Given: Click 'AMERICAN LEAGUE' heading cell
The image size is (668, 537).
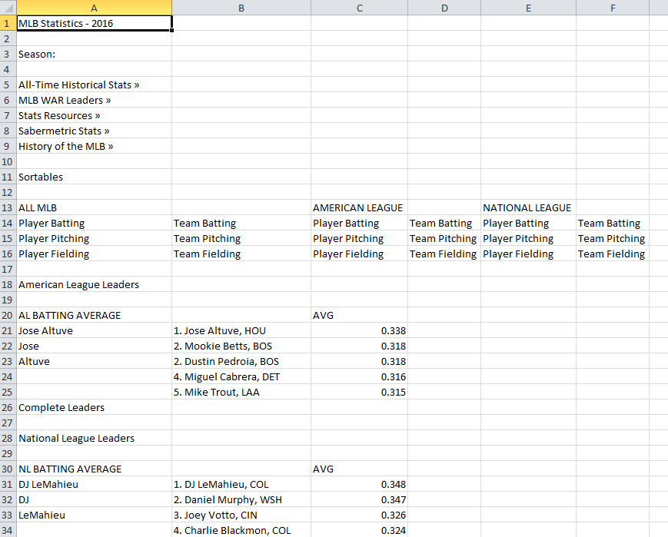Looking at the screenshot, I should pyautogui.click(x=359, y=207).
